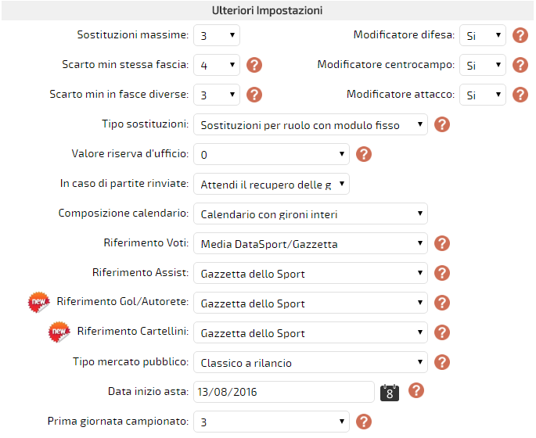Viewport: 536px width, 438px height.
Task: Show help for Tipo sostituzioni
Action: point(442,124)
